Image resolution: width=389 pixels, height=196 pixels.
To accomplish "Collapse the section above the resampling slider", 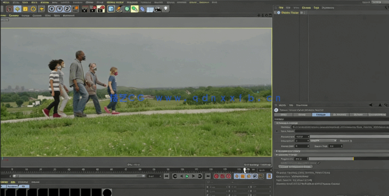I will 277,155.
